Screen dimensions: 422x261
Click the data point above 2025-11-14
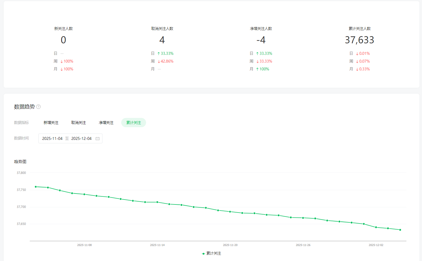point(157,202)
